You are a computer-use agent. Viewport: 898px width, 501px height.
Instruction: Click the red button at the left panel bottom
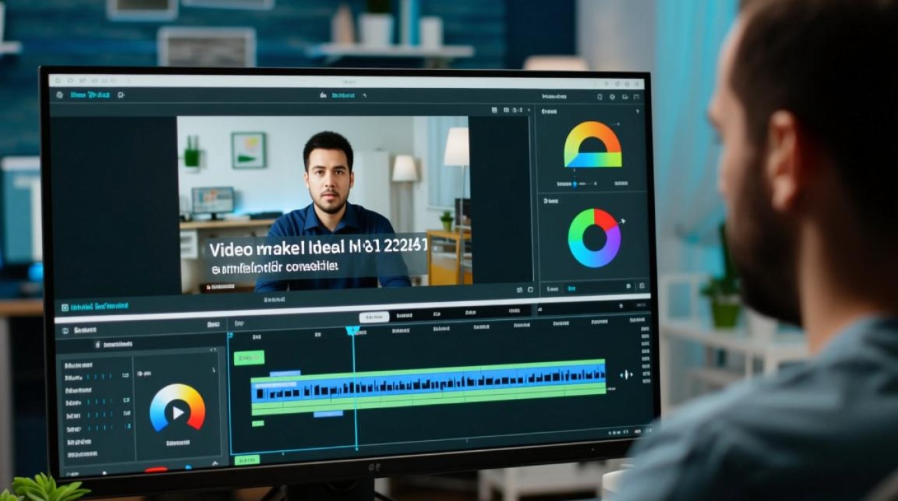(156, 470)
